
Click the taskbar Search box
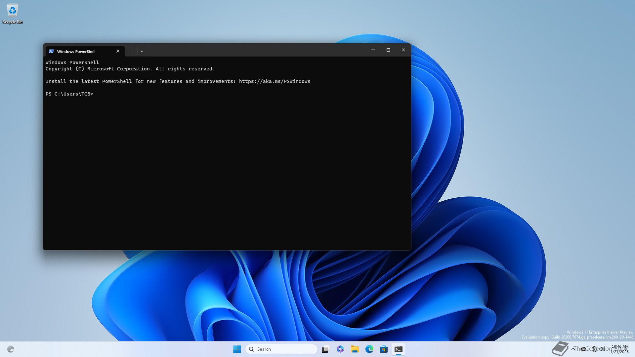pos(281,349)
